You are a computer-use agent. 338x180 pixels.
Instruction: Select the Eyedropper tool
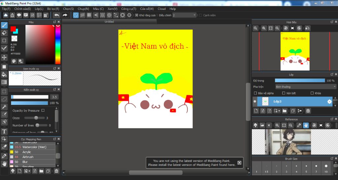[x=4, y=156]
